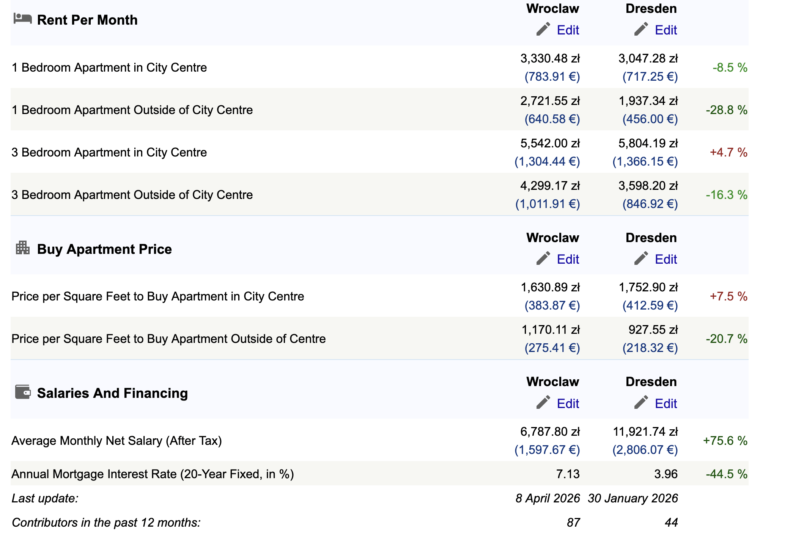The height and width of the screenshot is (535, 790).
Task: Open Edit link for Dresden rent prices
Action: click(666, 30)
